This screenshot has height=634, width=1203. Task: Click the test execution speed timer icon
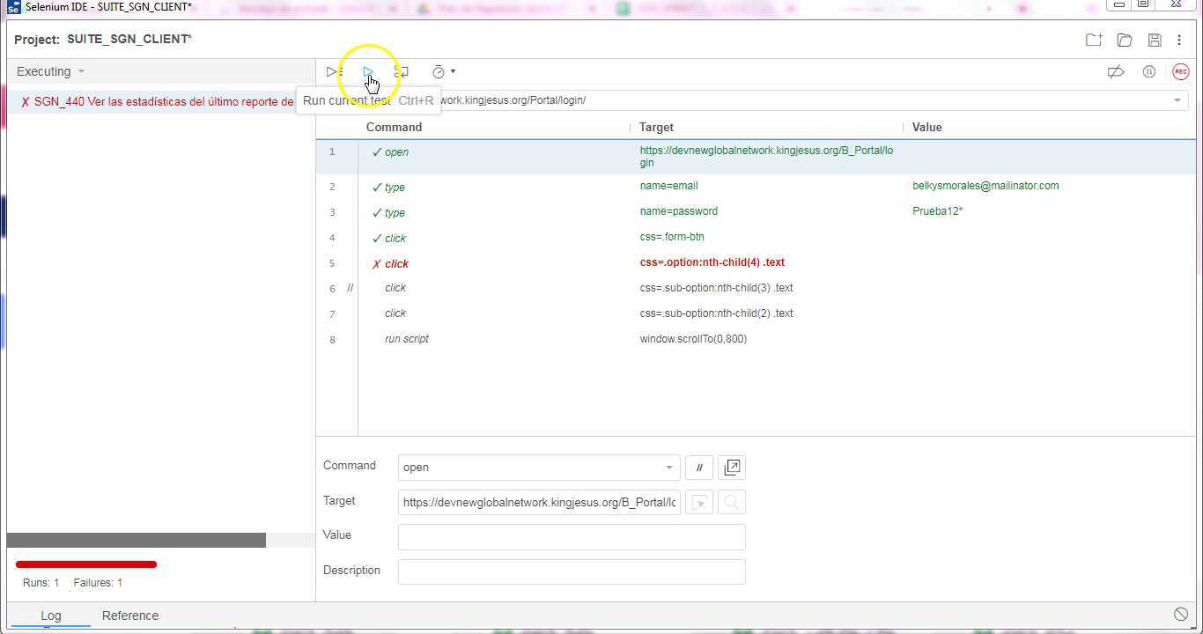438,71
